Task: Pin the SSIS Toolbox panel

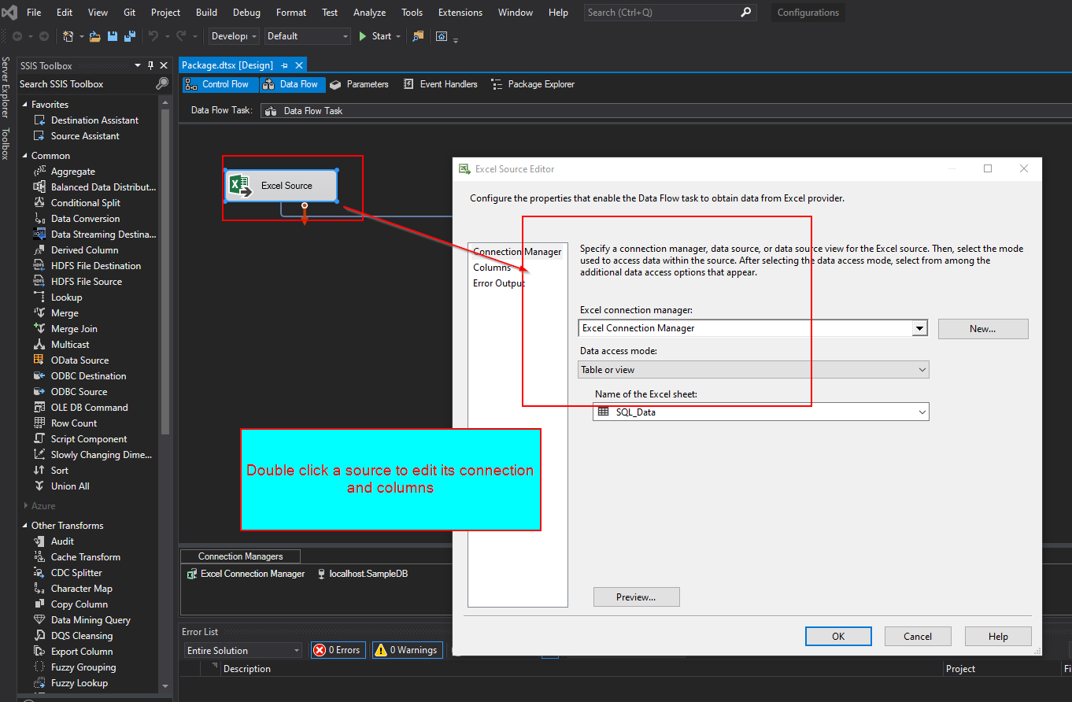Action: [151, 66]
